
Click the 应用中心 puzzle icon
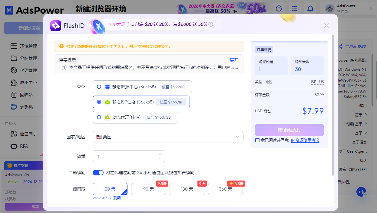coord(14,83)
